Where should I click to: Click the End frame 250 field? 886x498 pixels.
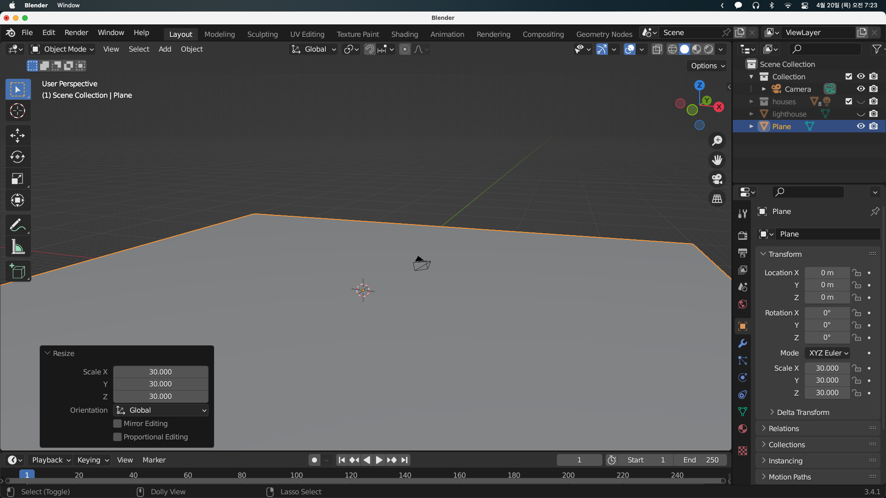click(x=701, y=460)
